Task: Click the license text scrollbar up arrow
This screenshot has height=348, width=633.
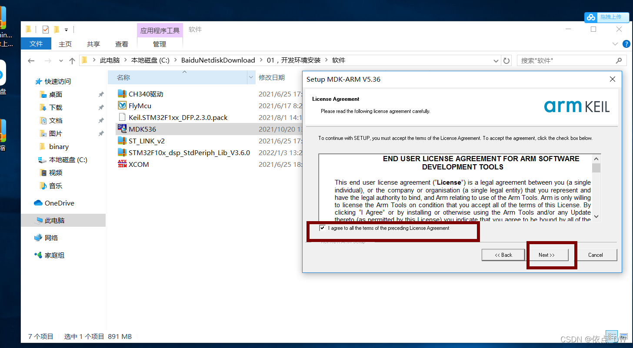Action: tap(596, 158)
